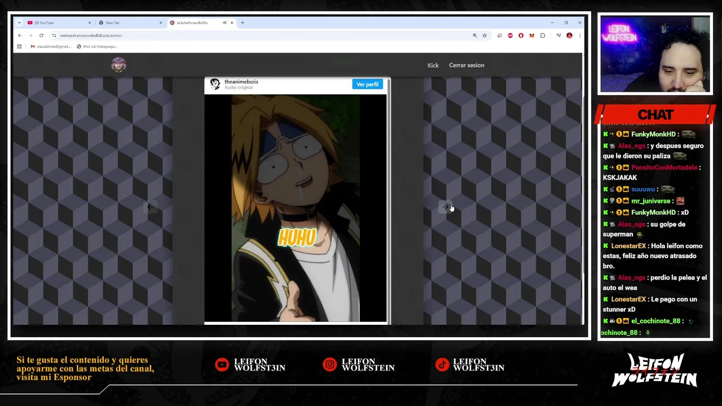This screenshot has height=406, width=722.
Task: Open the MetaMask fox extension
Action: click(x=531, y=36)
